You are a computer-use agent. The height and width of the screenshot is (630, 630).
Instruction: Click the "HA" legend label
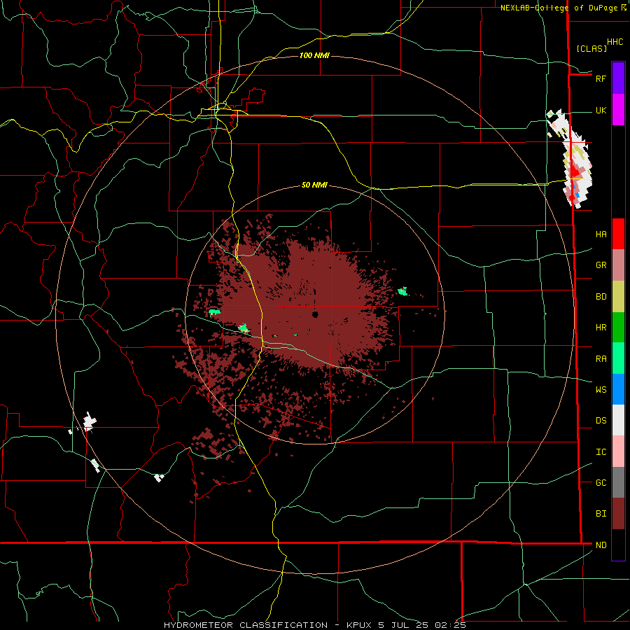[x=601, y=234]
